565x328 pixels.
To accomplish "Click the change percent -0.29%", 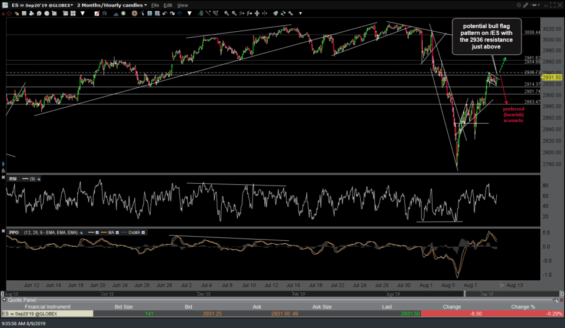I will (x=554, y=314).
